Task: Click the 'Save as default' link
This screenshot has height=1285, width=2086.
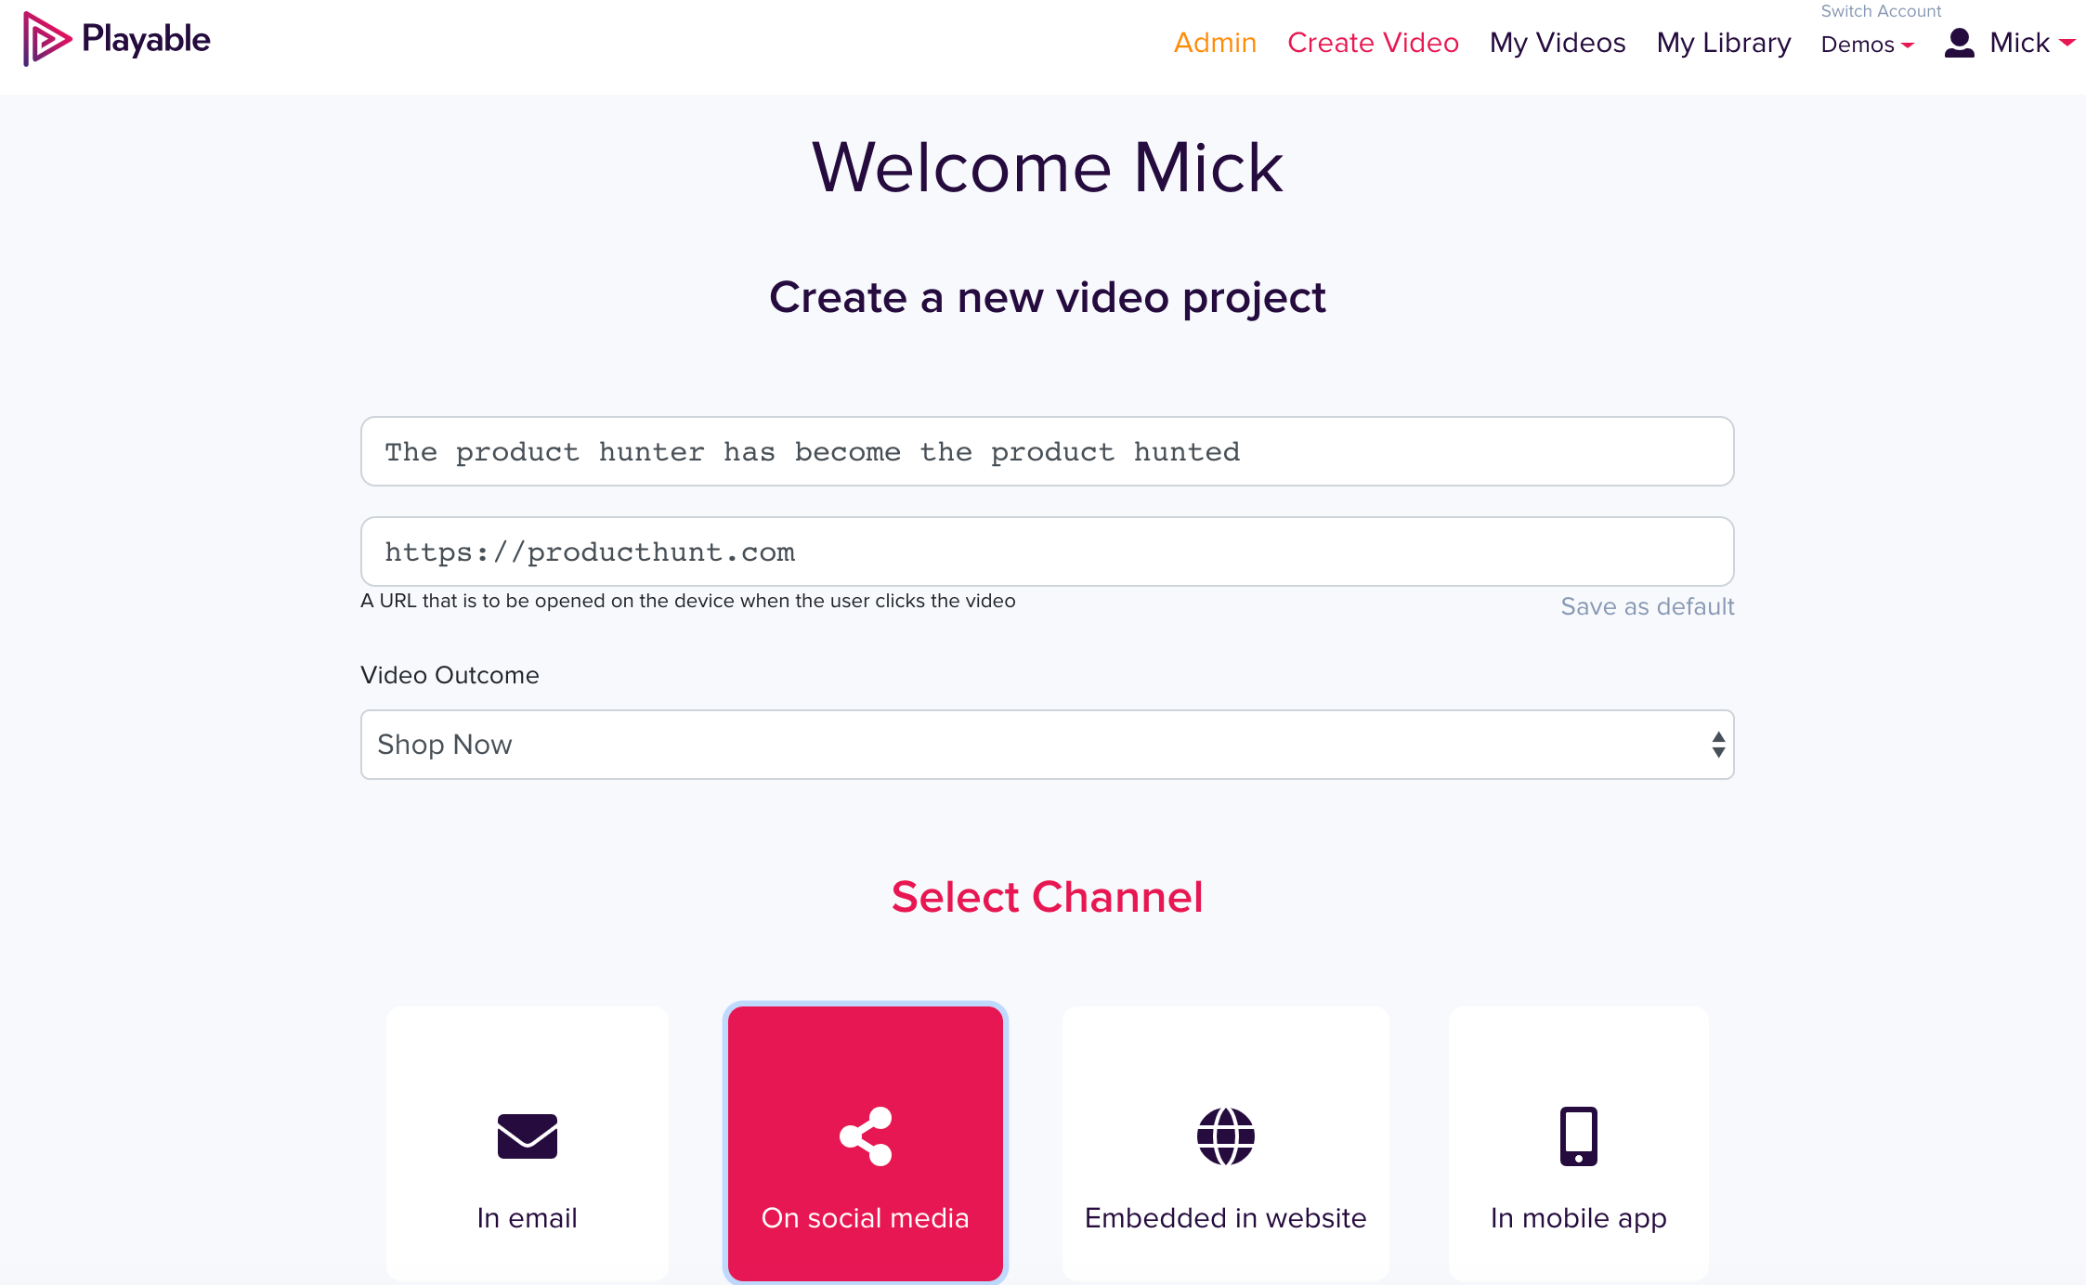Action: pyautogui.click(x=1647, y=606)
